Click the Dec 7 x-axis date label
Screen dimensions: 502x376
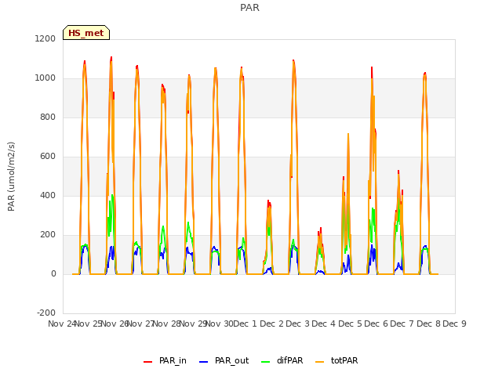pos(402,324)
